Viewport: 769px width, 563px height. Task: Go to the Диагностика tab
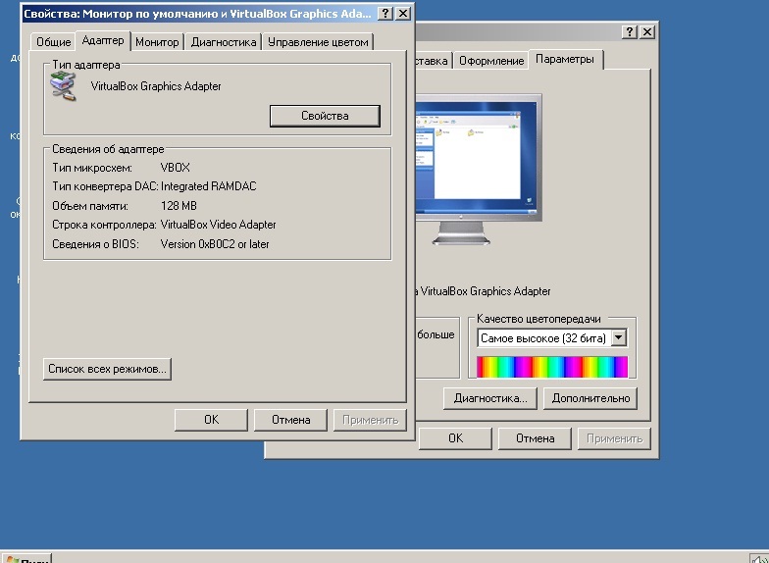(x=224, y=42)
